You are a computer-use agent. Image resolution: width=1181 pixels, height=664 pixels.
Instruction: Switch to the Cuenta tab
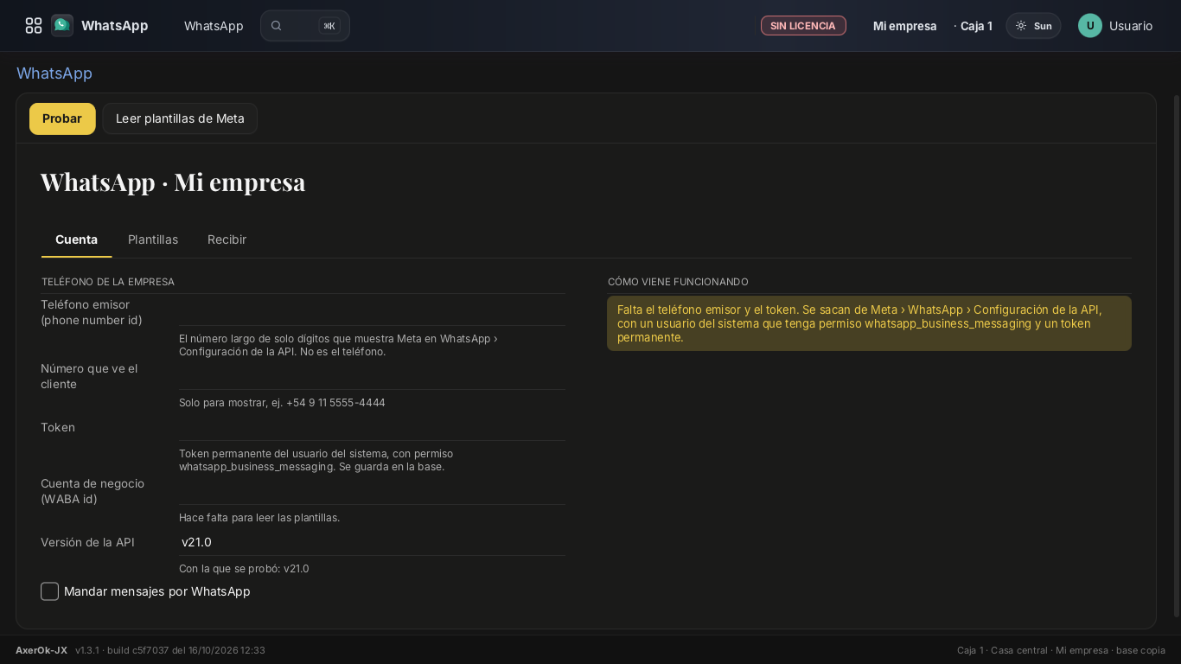click(76, 239)
